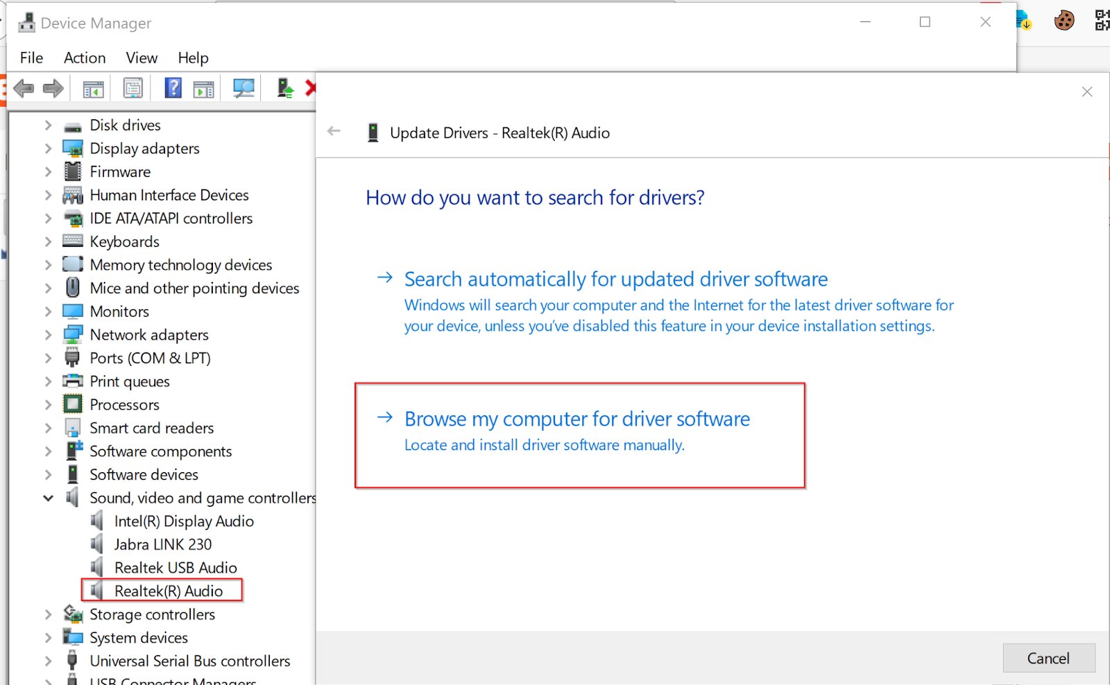Screen dimensions: 1110x685
Task: Click the Forward arrow in Device Manager toolbar
Action: 53,88
